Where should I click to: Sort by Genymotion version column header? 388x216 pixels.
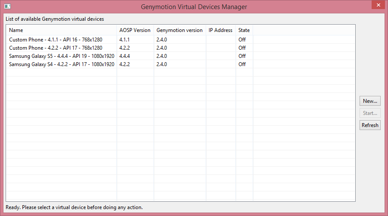tap(180, 30)
